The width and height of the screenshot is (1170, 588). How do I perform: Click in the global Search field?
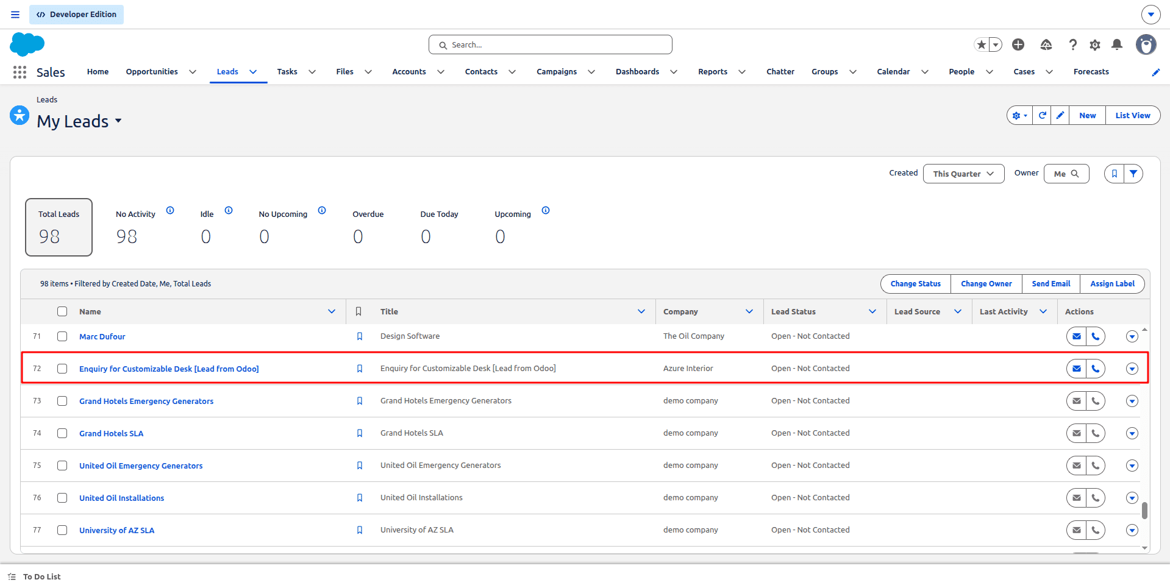pos(551,44)
